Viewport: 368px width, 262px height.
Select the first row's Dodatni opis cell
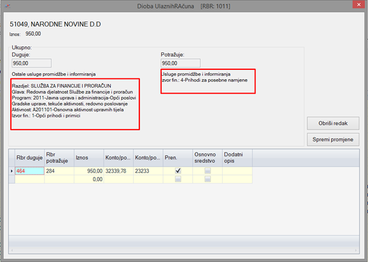click(x=237, y=171)
